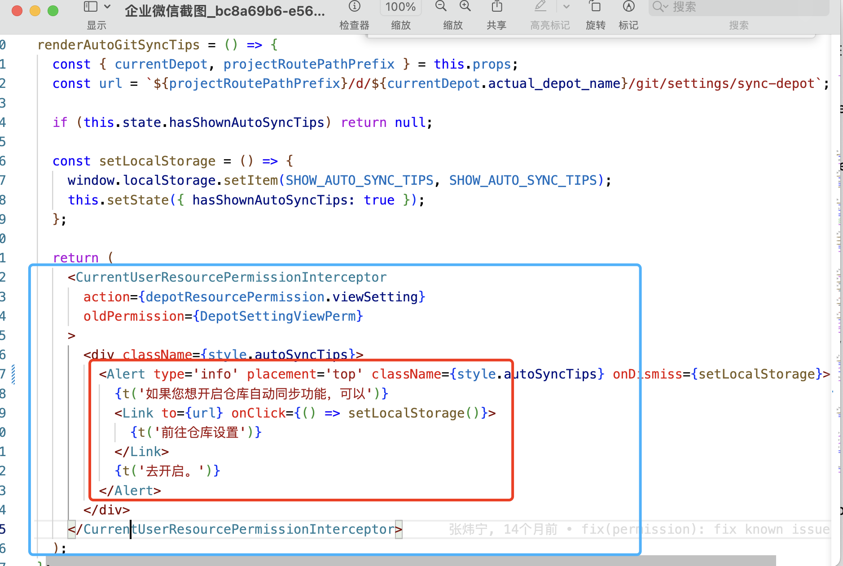Rotate the image with the 旋转 icon
This screenshot has width=843, height=566.
596,7
